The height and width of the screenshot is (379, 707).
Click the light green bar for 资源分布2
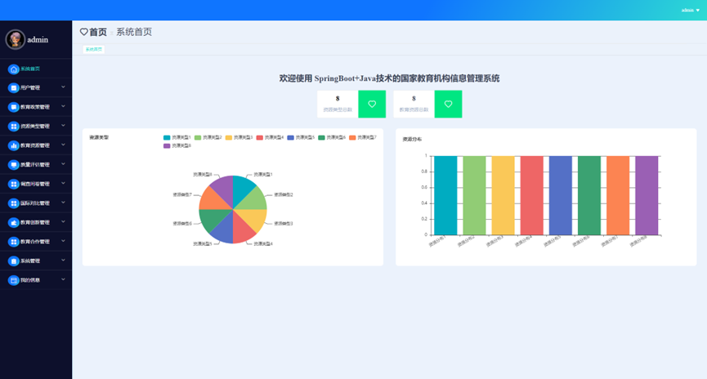(474, 195)
